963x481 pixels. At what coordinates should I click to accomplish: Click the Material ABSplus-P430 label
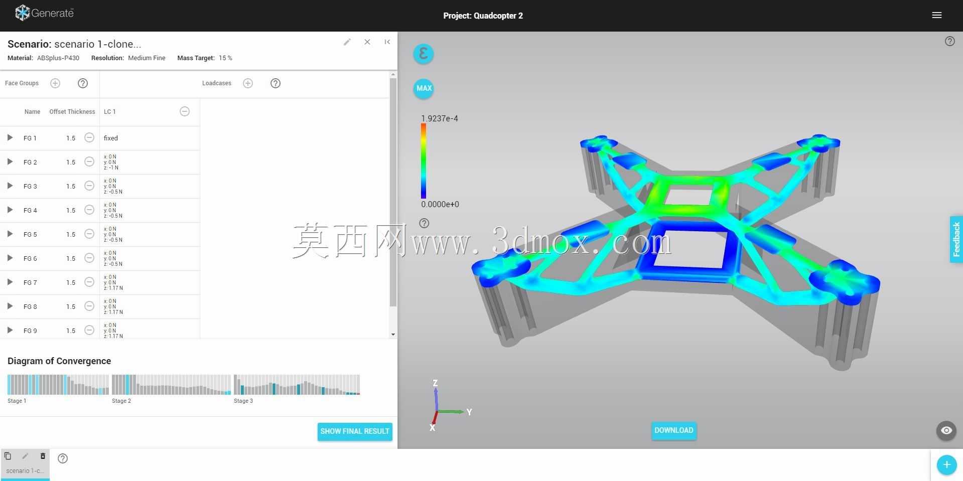pyautogui.click(x=43, y=58)
